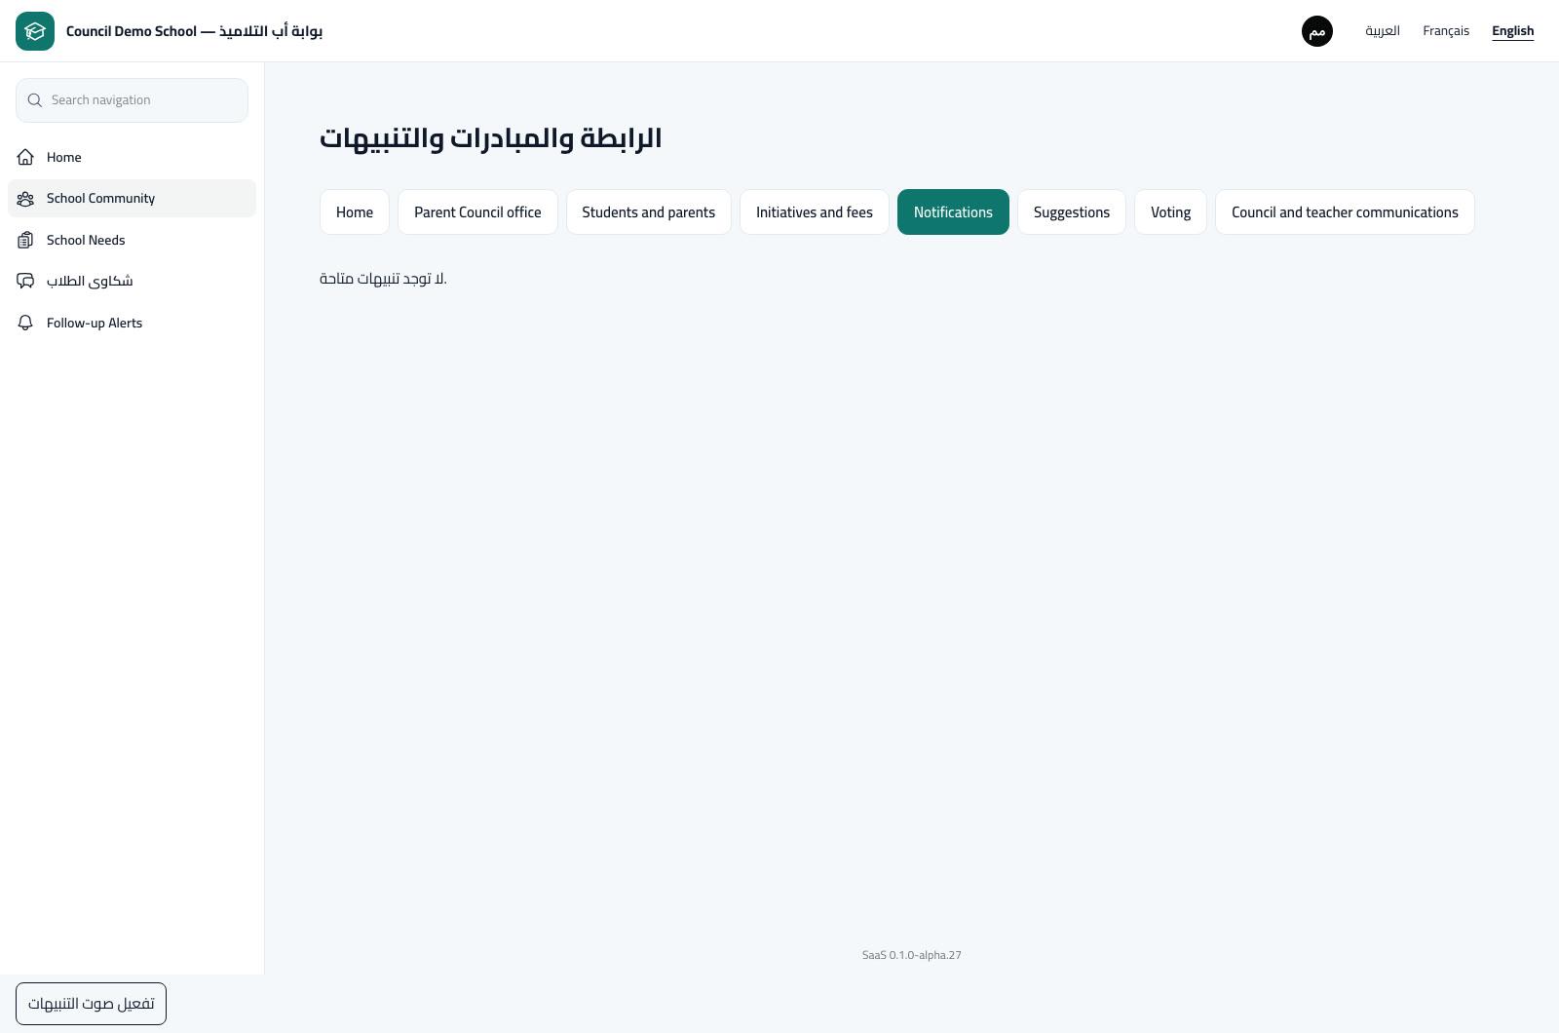The width and height of the screenshot is (1559, 1033).
Task: Switch to Parent Council office tab
Action: [477, 212]
